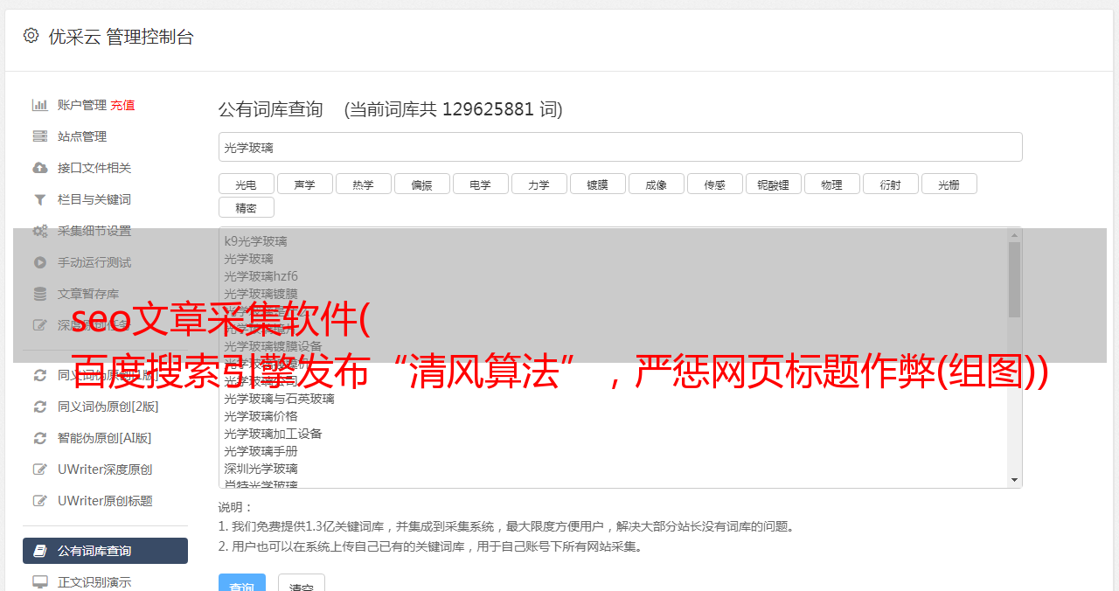Viewport: 1119px width, 591px height.
Task: Select the 力学 tag button
Action: pos(539,184)
